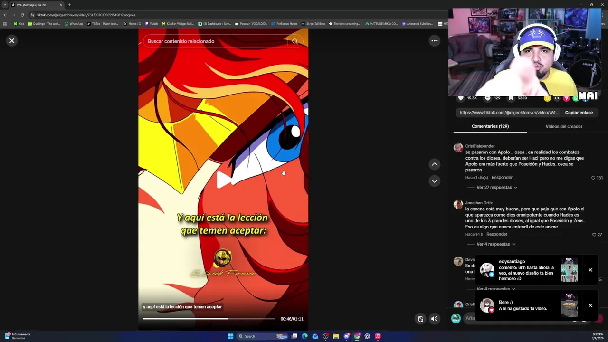Open ChatGPT app from taskbar
Viewport: 608px width, 342px height.
[x=367, y=336]
